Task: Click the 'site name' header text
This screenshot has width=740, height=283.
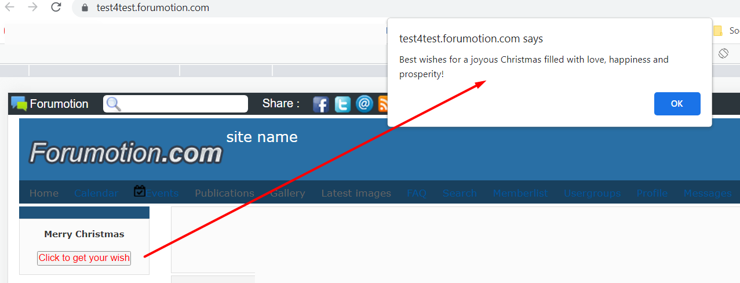Action: click(262, 137)
